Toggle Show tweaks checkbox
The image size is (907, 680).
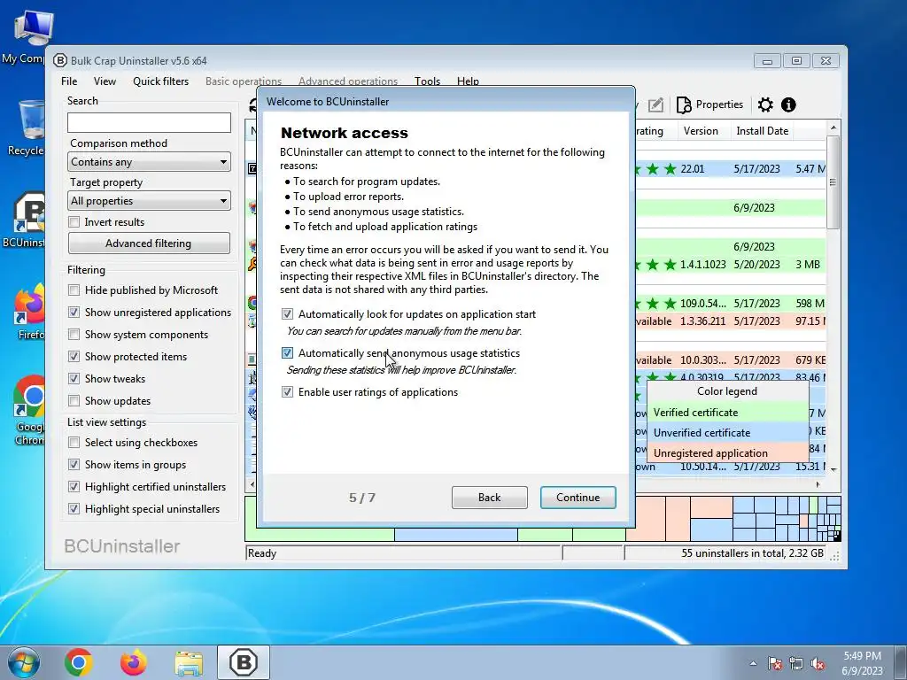point(74,379)
